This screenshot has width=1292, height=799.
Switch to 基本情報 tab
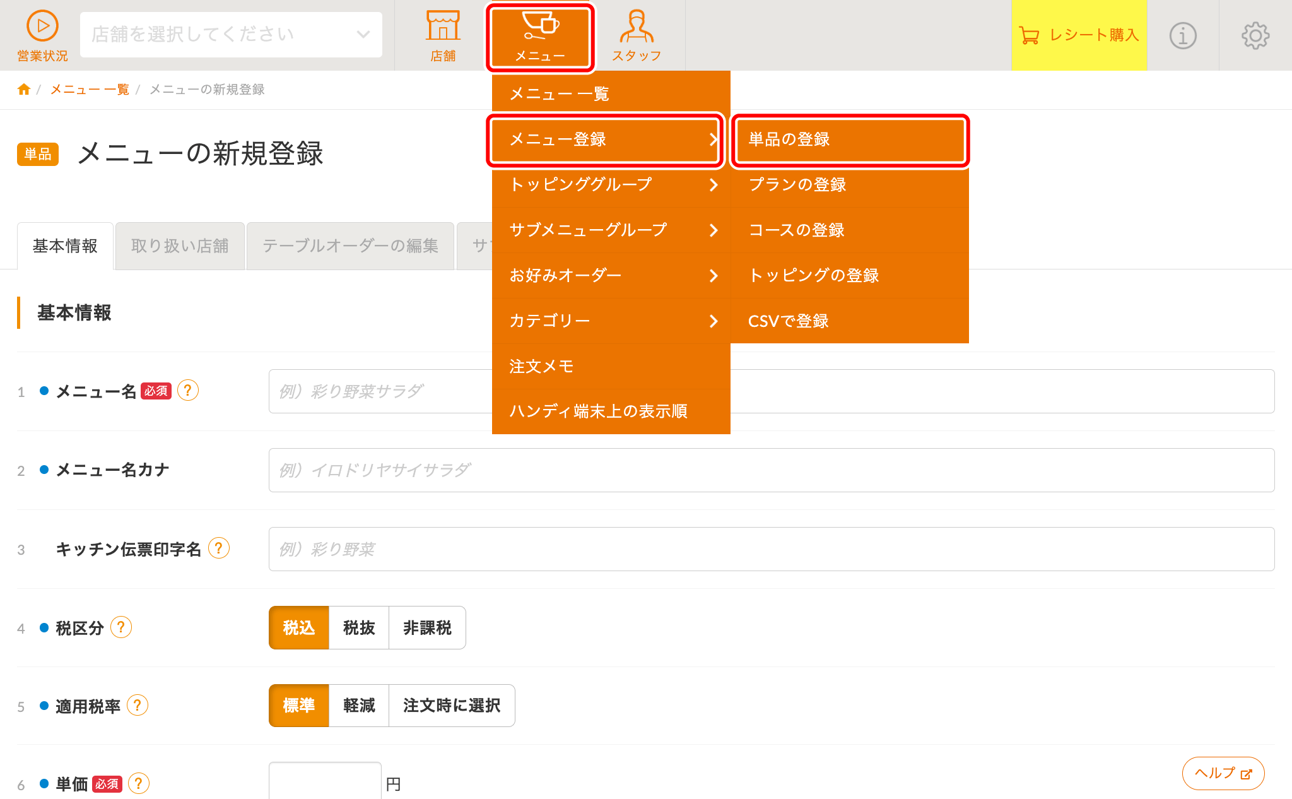(65, 246)
